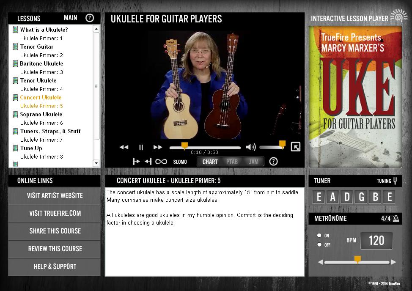Turn the metronome ON
Viewport: 412px width, 291px height.
pyautogui.click(x=319, y=235)
